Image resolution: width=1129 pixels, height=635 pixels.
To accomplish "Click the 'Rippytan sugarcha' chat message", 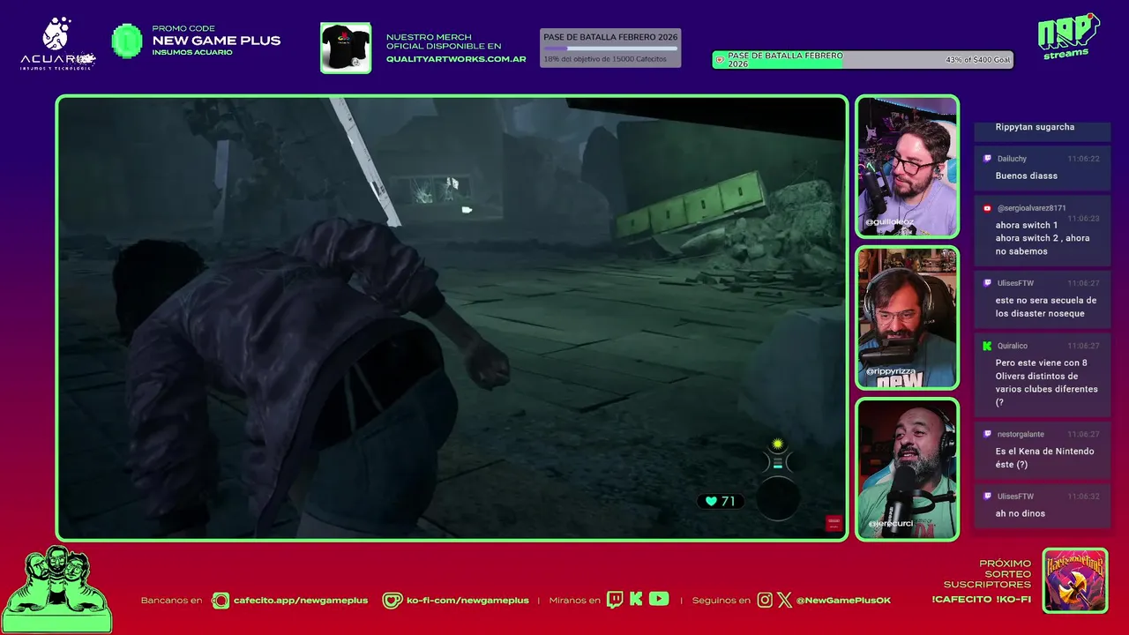I will pyautogui.click(x=1035, y=127).
